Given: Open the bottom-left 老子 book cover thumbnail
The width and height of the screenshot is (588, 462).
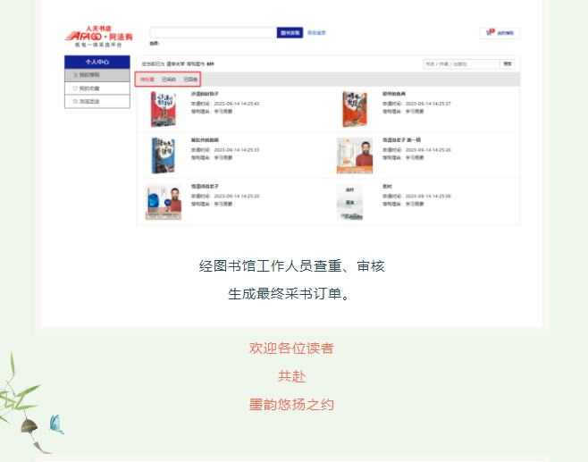Looking at the screenshot, I should click(x=164, y=202).
